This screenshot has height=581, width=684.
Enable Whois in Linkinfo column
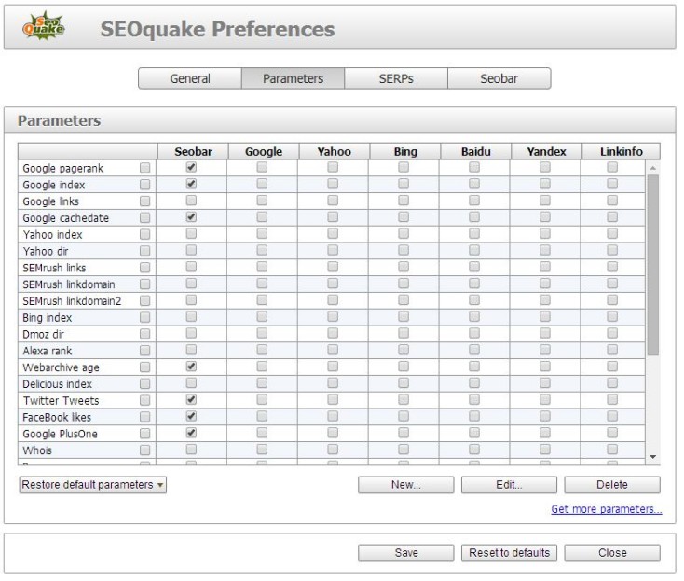point(612,450)
